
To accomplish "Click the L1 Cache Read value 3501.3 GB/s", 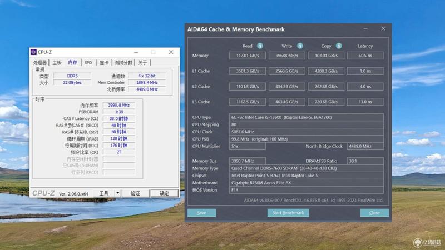I will 248,71.
